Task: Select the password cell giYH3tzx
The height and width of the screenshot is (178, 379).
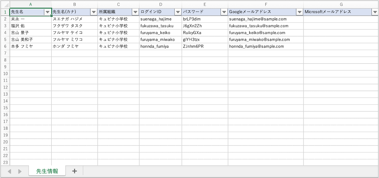Action: tap(205, 40)
